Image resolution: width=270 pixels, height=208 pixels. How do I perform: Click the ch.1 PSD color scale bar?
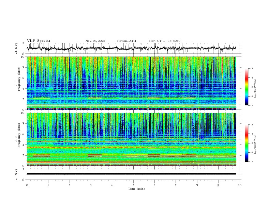[x=246, y=87]
